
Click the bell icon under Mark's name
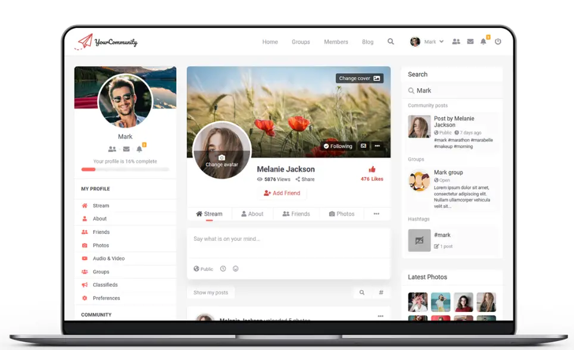(139, 149)
